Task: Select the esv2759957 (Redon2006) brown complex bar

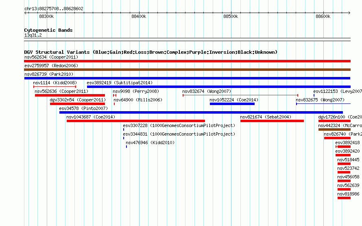Action: point(187,70)
